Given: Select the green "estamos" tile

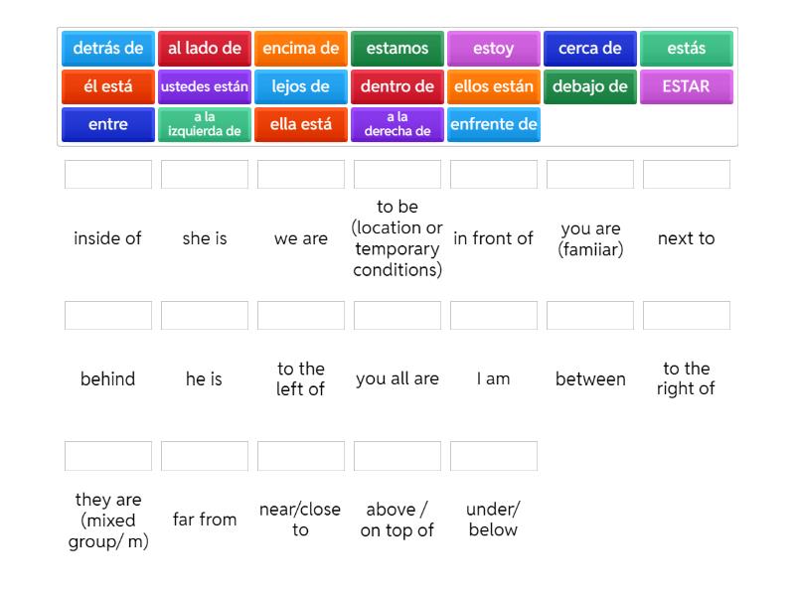Looking at the screenshot, I should (x=397, y=47).
